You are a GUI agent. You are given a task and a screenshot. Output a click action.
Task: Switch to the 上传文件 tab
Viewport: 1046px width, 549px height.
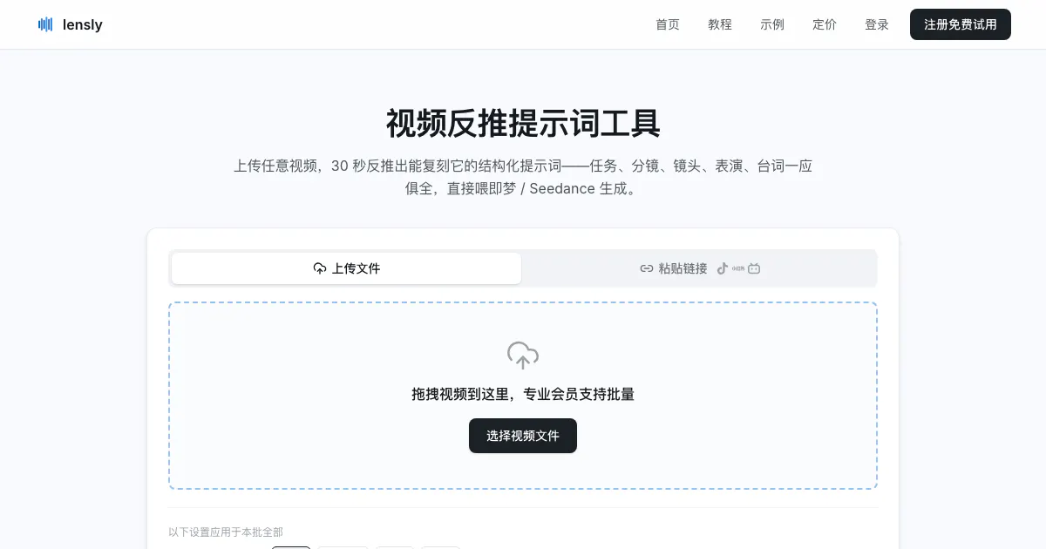coord(346,268)
